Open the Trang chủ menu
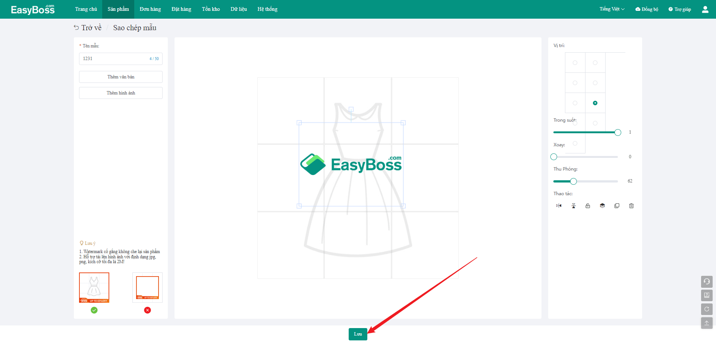This screenshot has width=716, height=343. pos(86,9)
